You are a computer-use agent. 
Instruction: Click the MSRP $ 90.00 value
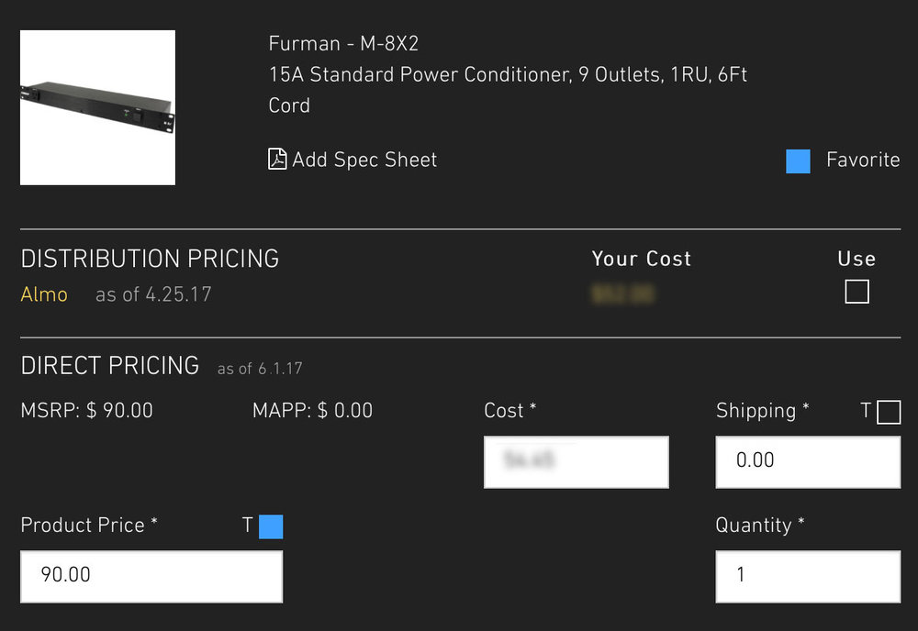87,411
